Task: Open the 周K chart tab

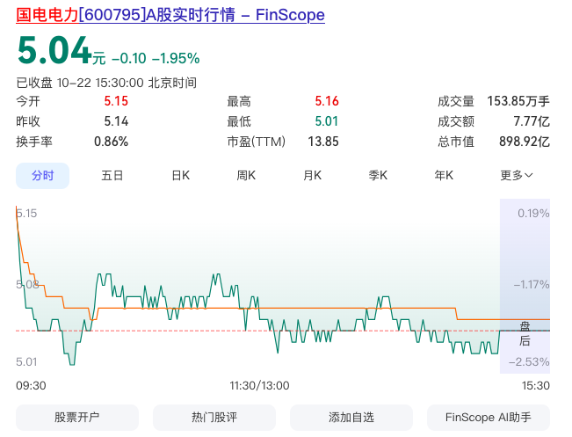Action: coord(246,176)
